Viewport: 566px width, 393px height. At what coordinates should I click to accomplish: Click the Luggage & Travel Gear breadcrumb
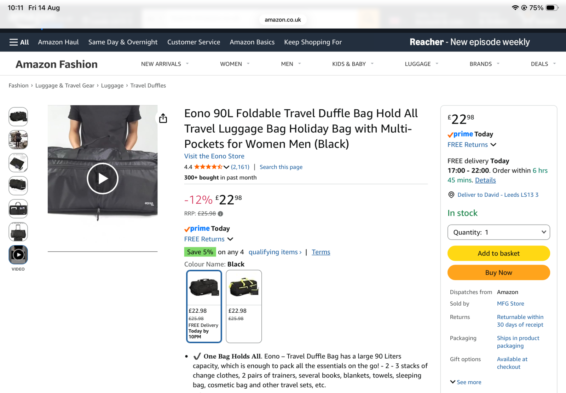65,86
